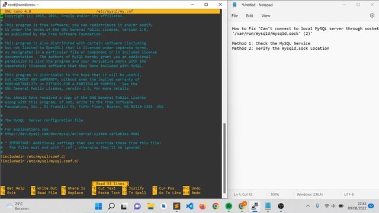Click the Notepad heading line 'How to Fix'
The width and height of the screenshot is (379, 213).
306,29
